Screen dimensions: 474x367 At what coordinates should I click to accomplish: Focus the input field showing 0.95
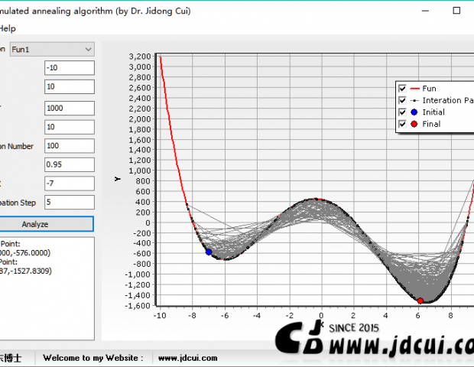(69, 164)
